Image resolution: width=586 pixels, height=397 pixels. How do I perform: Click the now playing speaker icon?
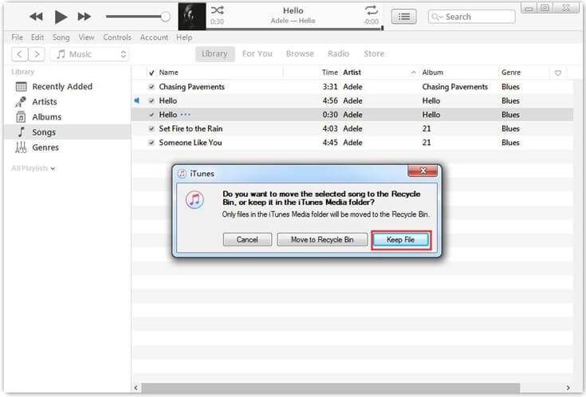(137, 100)
